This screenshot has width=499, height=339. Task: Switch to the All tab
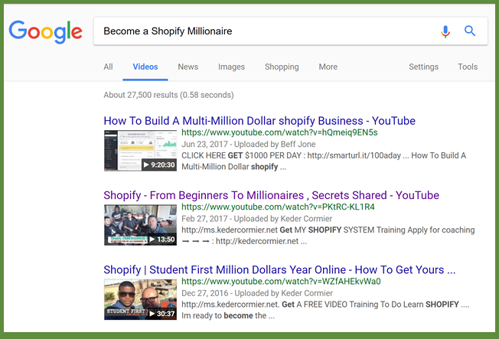tap(108, 67)
